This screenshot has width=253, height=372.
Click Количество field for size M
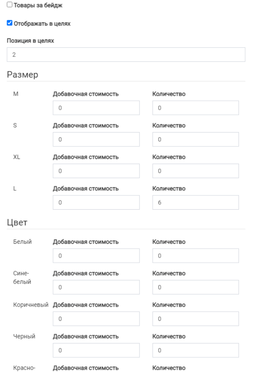coord(196,108)
